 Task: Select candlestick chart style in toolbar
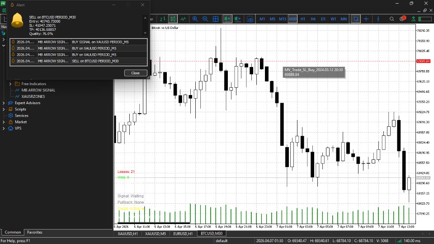(173, 19)
